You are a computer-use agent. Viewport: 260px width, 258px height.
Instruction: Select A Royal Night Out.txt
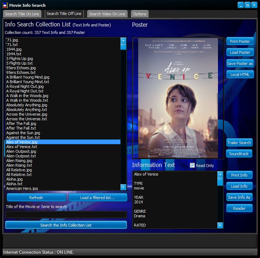click(x=63, y=91)
